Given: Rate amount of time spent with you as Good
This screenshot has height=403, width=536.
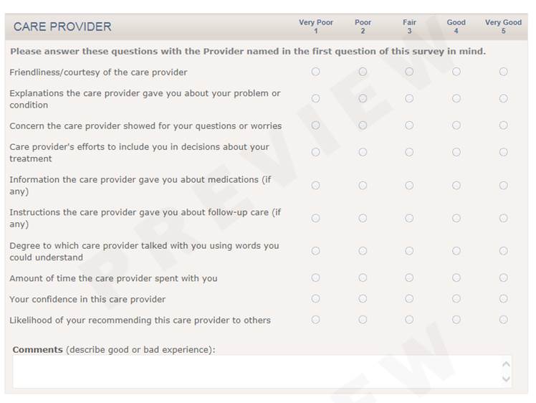Looking at the screenshot, I should (456, 278).
